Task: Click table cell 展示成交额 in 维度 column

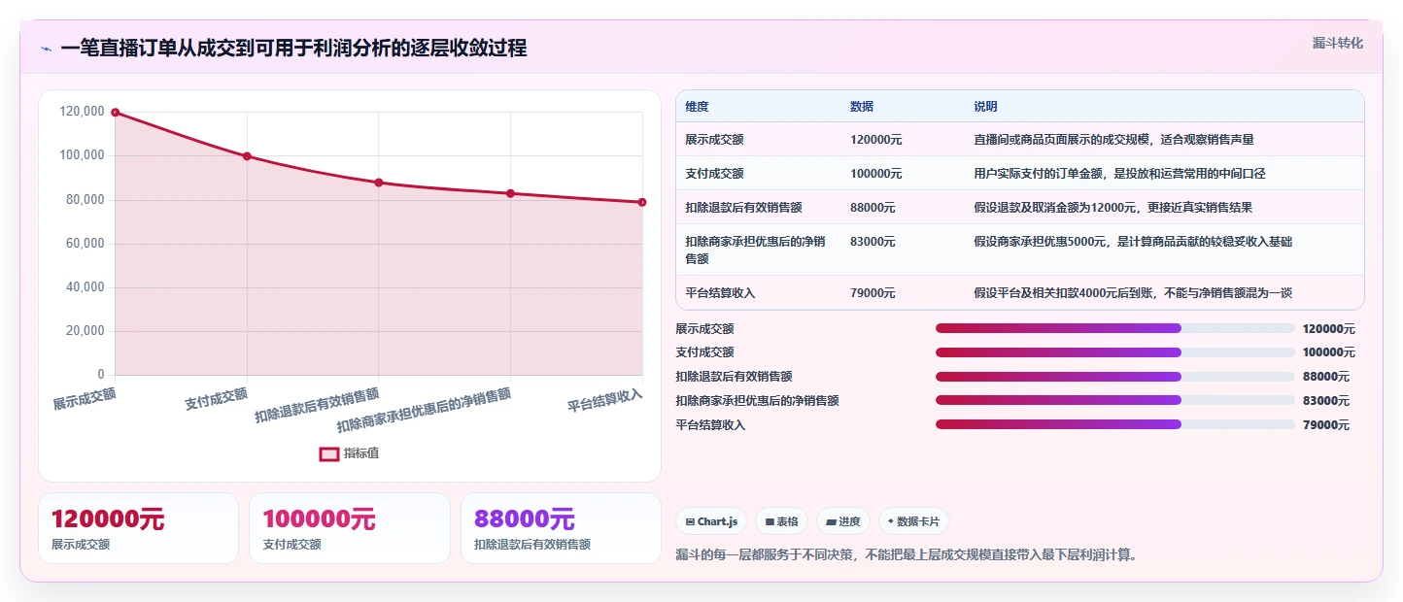Action: pos(714,140)
